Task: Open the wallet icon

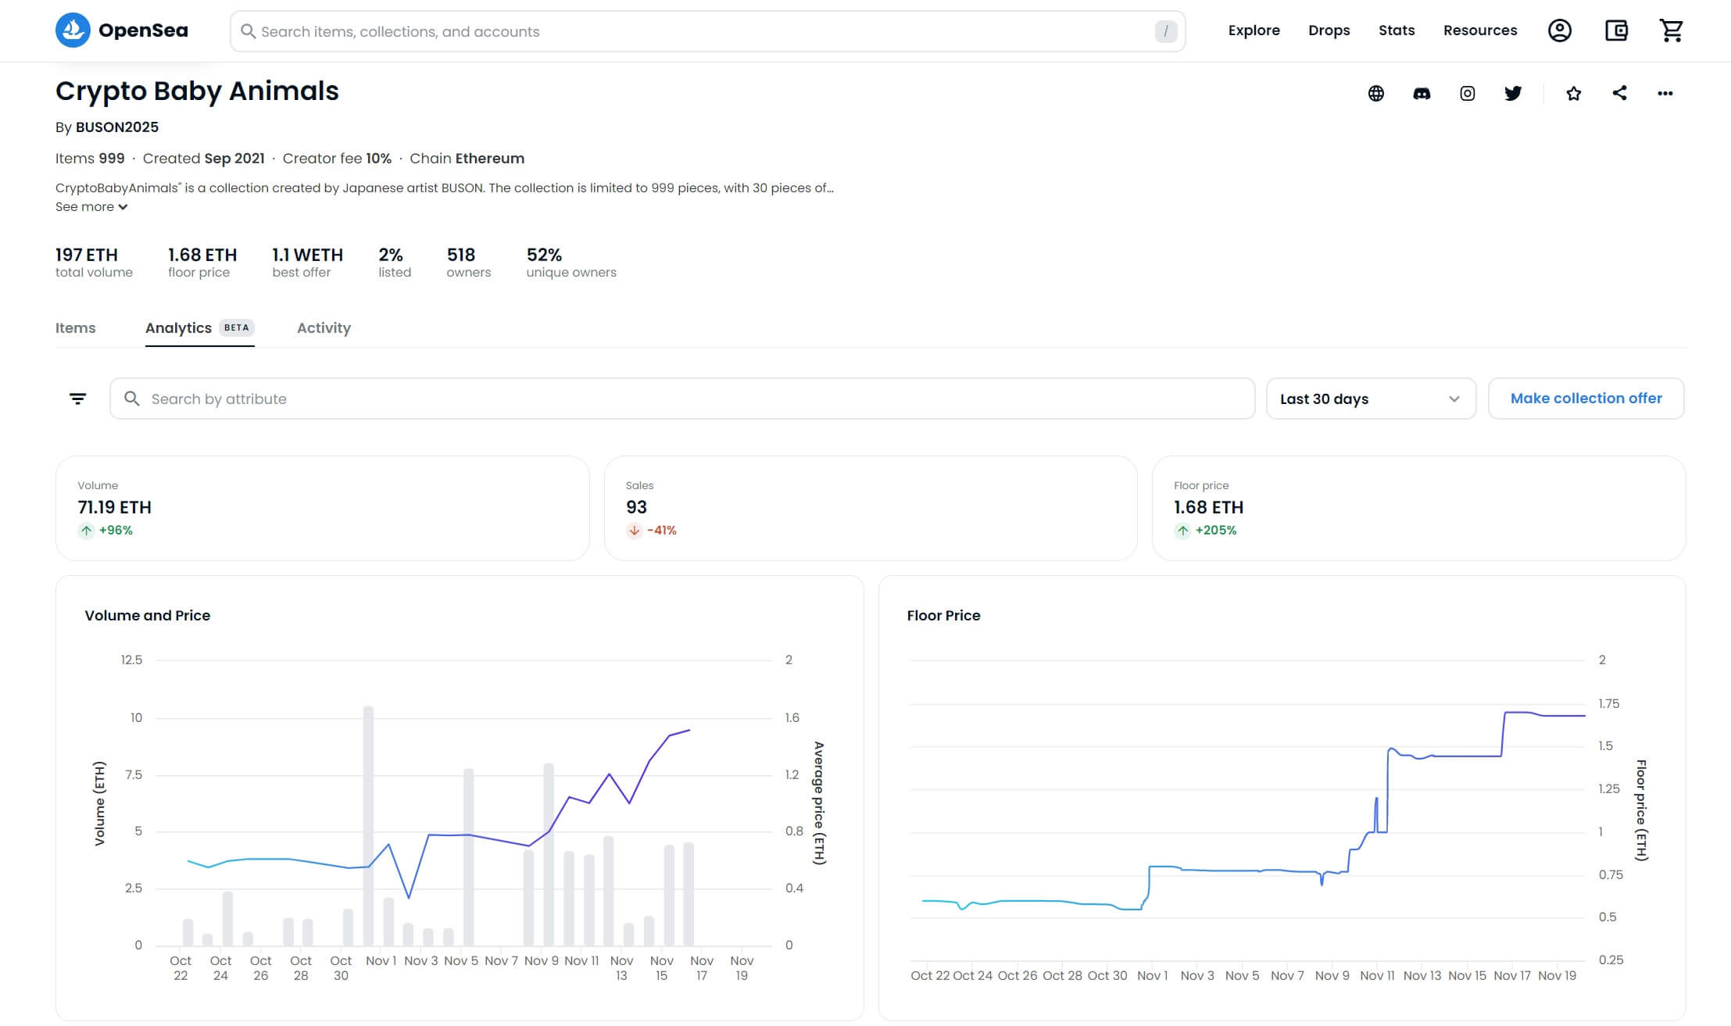Action: (x=1616, y=30)
